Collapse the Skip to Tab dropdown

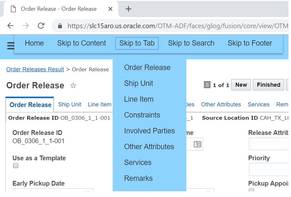(137, 43)
